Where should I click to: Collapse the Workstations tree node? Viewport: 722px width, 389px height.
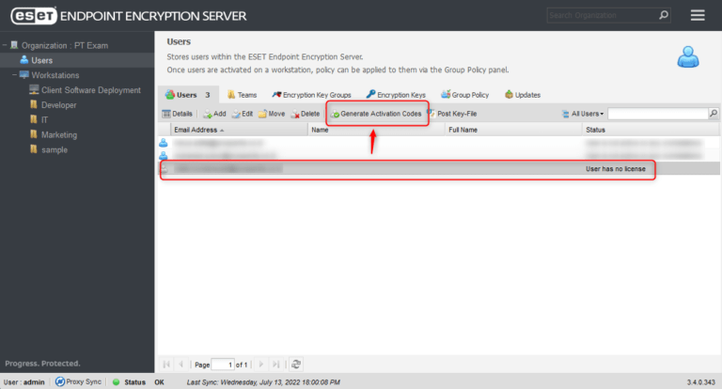pos(14,75)
